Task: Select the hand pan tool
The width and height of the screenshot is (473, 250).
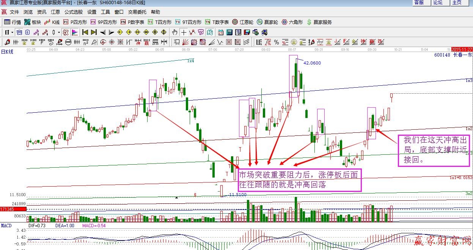Action: (175, 32)
